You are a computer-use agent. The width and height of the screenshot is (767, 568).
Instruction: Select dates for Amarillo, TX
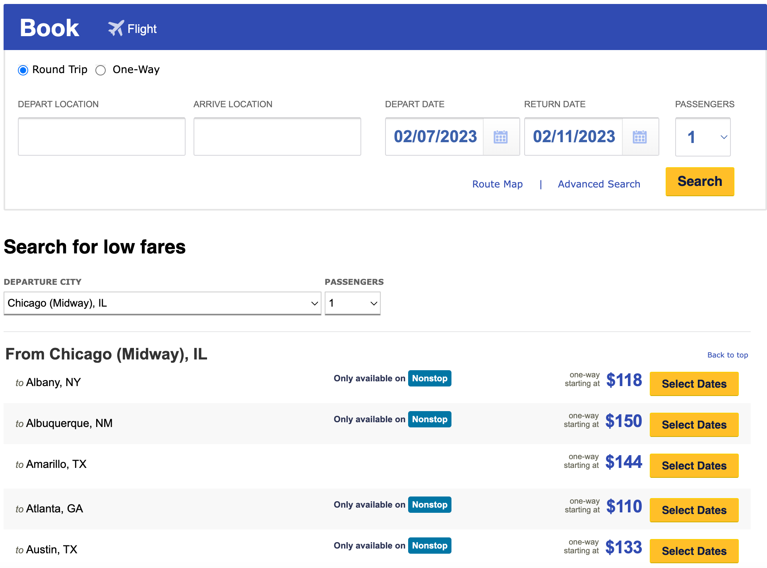tap(694, 466)
